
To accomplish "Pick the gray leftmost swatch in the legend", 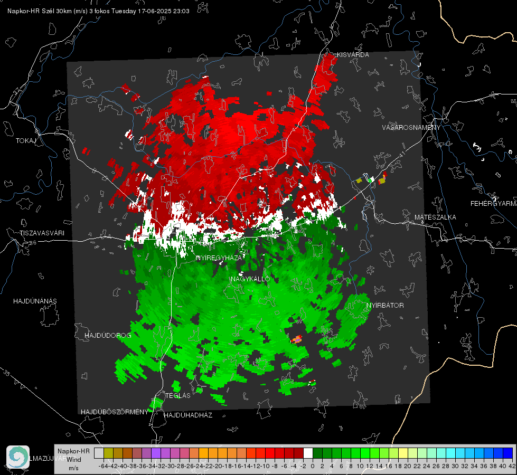I will (x=99, y=453).
